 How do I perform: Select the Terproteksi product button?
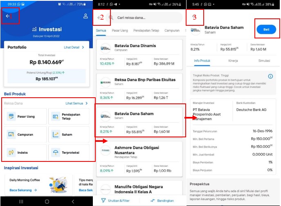(69, 152)
